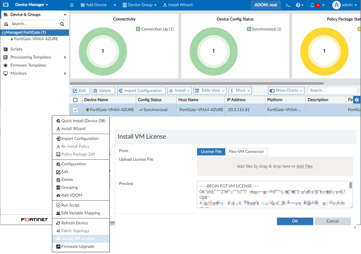The height and width of the screenshot is (254, 361).
Task: Click the notifications bell icon
Action: pyautogui.click(x=312, y=5)
